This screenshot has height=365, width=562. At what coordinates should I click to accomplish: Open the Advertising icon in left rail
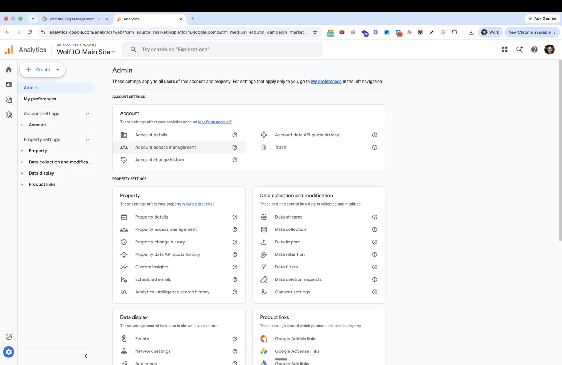coord(9,115)
